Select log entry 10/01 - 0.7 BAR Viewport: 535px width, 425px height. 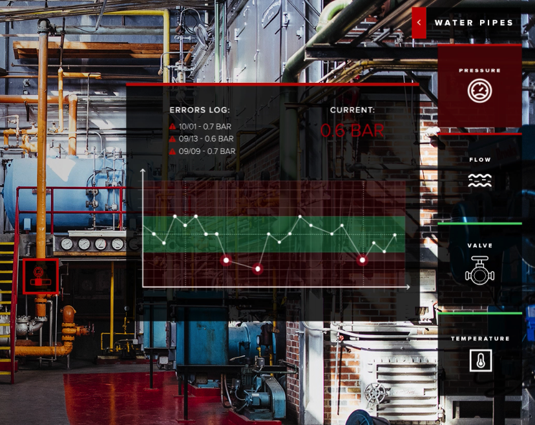[x=205, y=126]
